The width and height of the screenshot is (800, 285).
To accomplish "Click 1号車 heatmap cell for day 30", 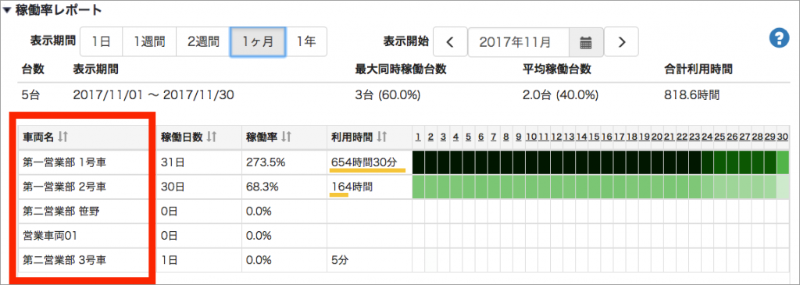I will pos(783,162).
